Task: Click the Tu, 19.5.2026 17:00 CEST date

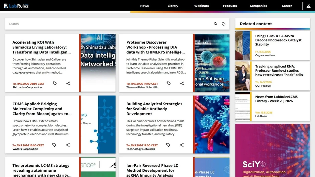Action: click(x=142, y=145)
